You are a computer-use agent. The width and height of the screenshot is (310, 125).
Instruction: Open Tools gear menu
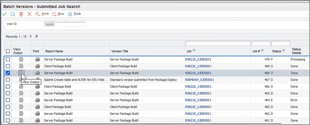pos(74,14)
